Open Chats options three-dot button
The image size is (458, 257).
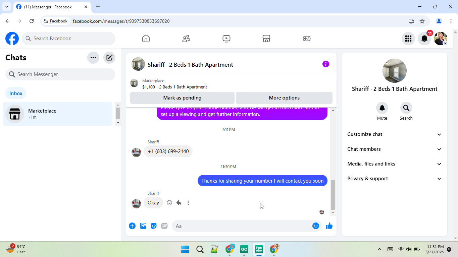click(x=93, y=58)
